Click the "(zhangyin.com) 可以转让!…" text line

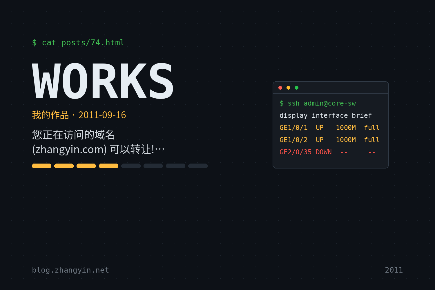pyautogui.click(x=98, y=149)
